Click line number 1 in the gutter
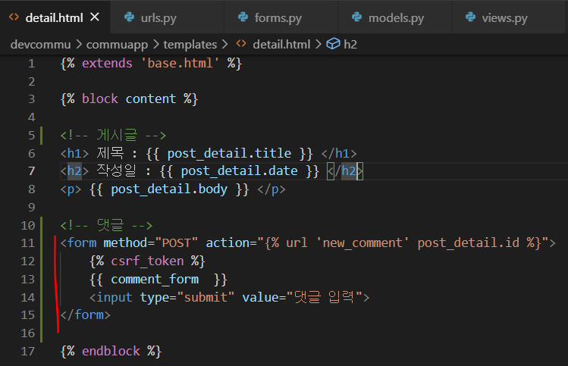 tap(32, 64)
